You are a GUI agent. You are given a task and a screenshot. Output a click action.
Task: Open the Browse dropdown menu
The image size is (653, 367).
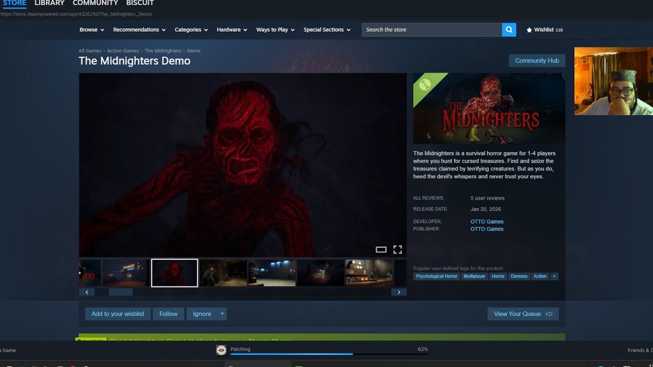pos(92,30)
